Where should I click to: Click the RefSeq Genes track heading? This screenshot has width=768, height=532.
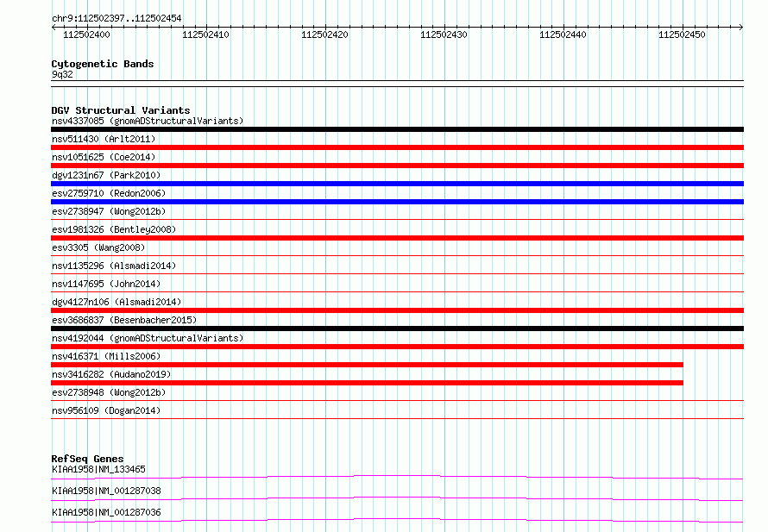[x=87, y=459]
